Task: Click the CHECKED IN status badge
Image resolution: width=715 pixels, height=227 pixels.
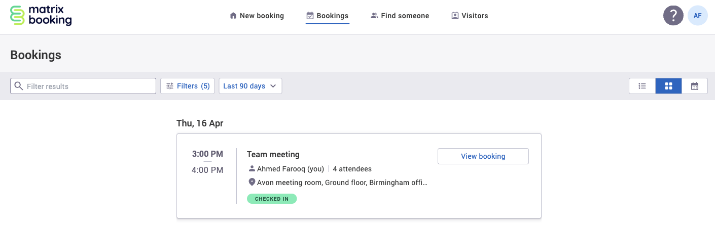Action: tap(272, 199)
